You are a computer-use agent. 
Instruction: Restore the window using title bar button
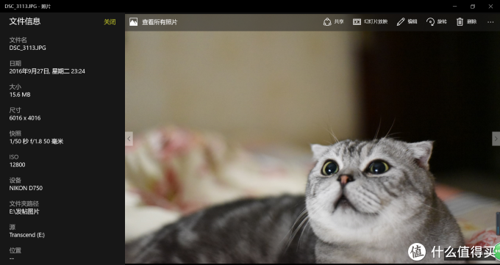[x=473, y=7]
